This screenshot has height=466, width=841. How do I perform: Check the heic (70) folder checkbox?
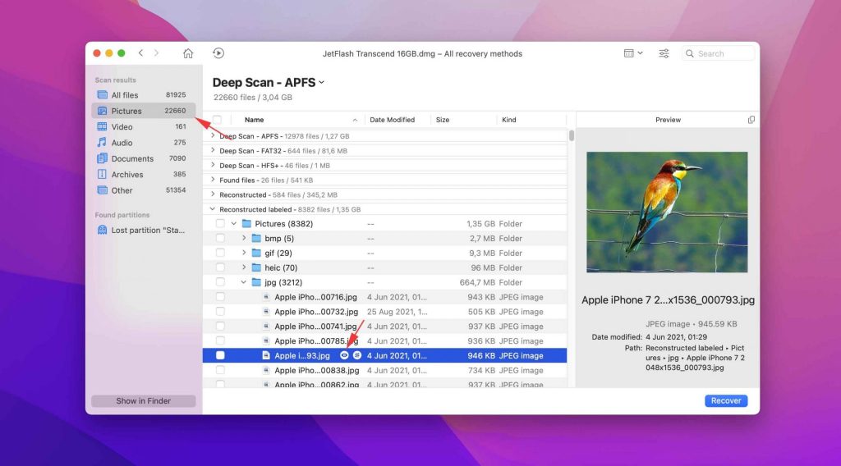[220, 267]
